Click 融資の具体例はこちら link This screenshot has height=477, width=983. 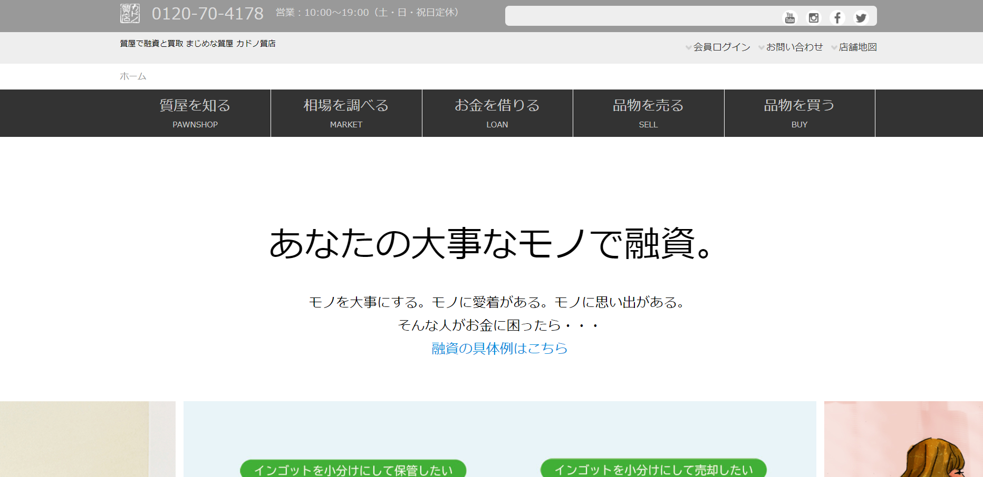pyautogui.click(x=499, y=349)
